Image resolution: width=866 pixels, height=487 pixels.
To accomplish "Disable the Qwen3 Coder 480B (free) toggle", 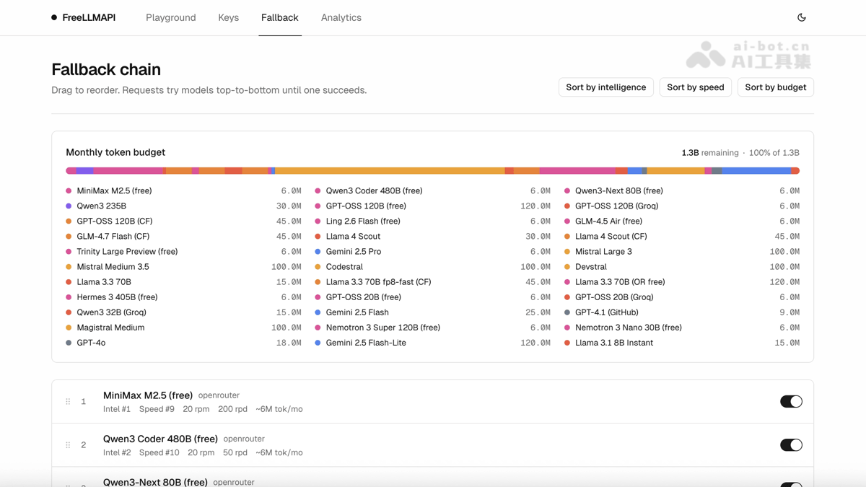I will (791, 445).
